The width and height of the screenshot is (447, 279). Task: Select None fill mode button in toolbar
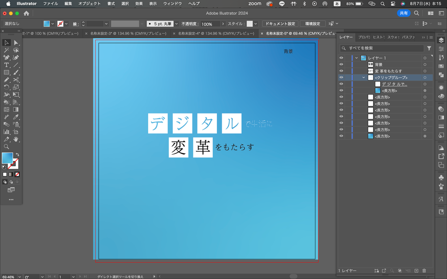click(17, 174)
